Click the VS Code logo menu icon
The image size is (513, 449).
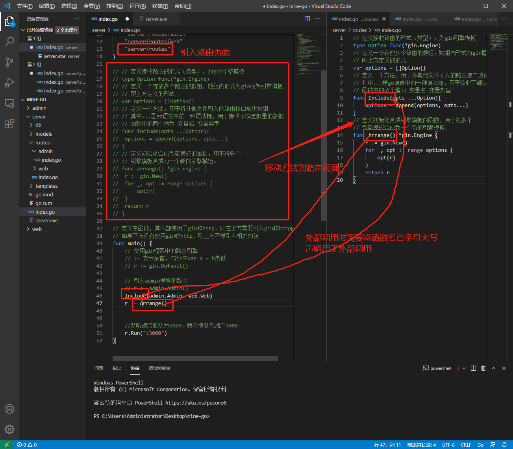7,6
